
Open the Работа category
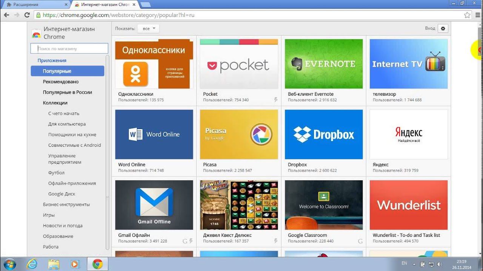pos(51,247)
